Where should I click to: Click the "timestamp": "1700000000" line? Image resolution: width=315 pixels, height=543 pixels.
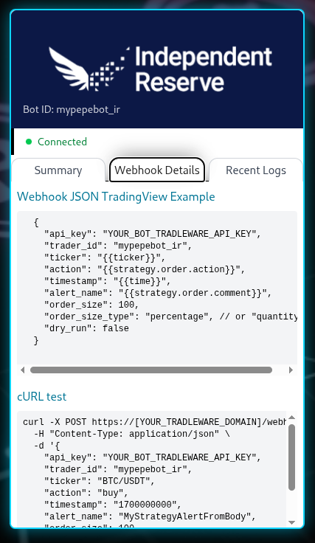click(x=113, y=505)
